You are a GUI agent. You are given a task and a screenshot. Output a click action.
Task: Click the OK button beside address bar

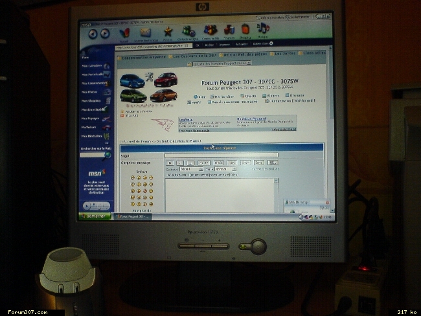point(198,45)
